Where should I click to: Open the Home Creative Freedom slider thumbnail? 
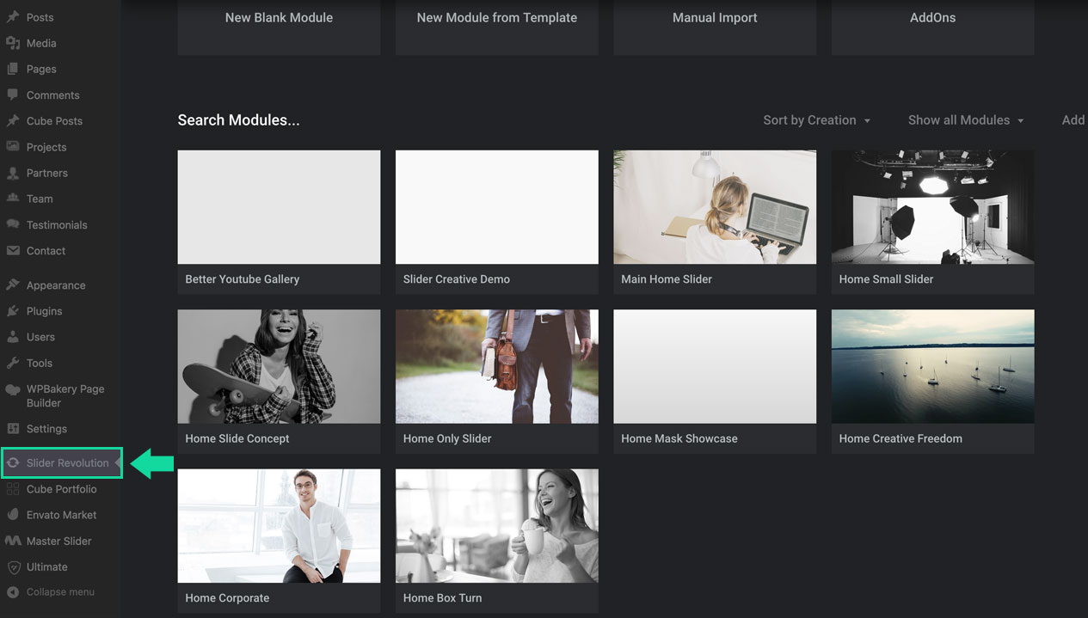932,367
